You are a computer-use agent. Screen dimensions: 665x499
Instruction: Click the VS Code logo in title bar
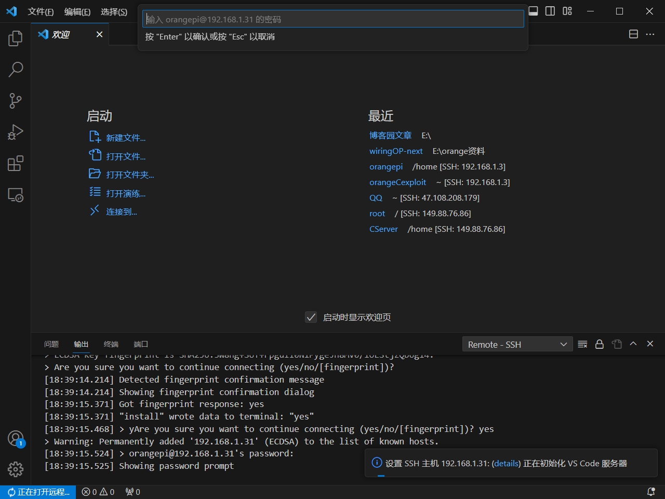[11, 11]
